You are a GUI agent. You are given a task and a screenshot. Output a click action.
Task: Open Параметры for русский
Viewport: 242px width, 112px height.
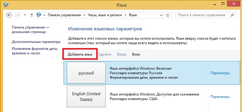(220, 73)
